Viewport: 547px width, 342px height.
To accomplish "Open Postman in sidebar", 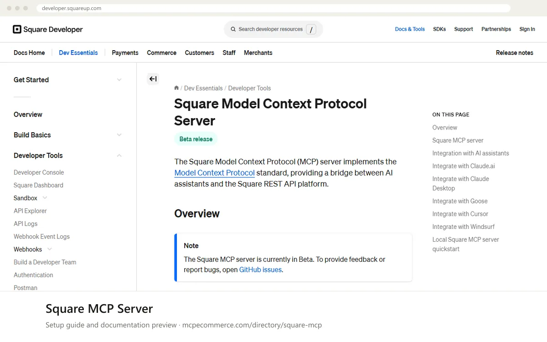I will pos(26,287).
